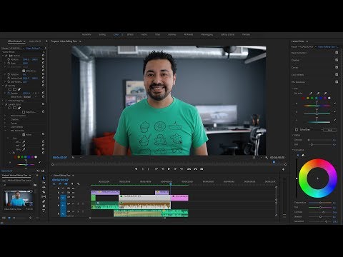This screenshot has height=257, width=343.
Task: Click the Temperature slider in Lumetri
Action: [x=320, y=203]
